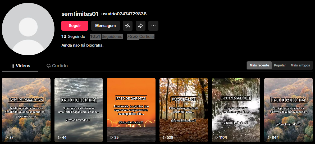The width and height of the screenshot is (315, 144).
Task: Open video about accepting the truth
Action: click(26, 110)
